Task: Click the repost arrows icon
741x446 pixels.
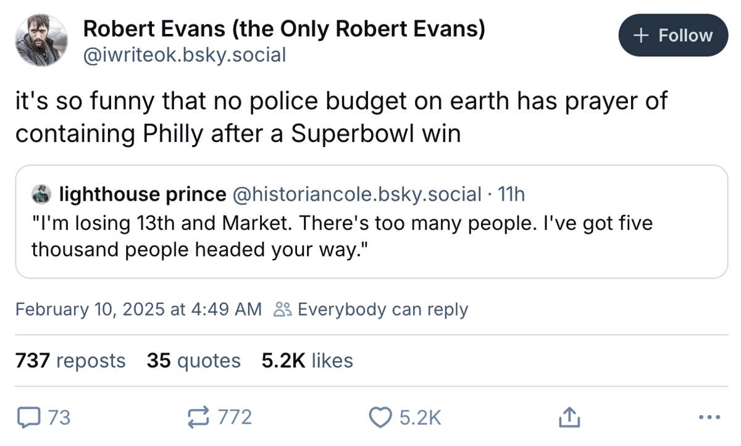Action: pyautogui.click(x=198, y=417)
